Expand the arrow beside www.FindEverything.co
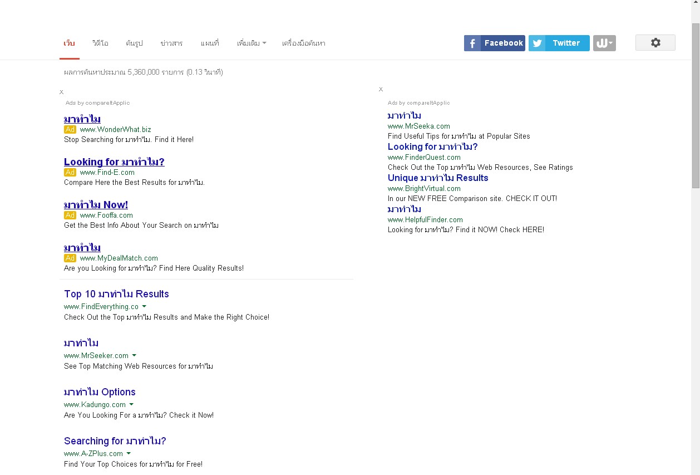Viewport: 700px width, 475px height. point(144,306)
